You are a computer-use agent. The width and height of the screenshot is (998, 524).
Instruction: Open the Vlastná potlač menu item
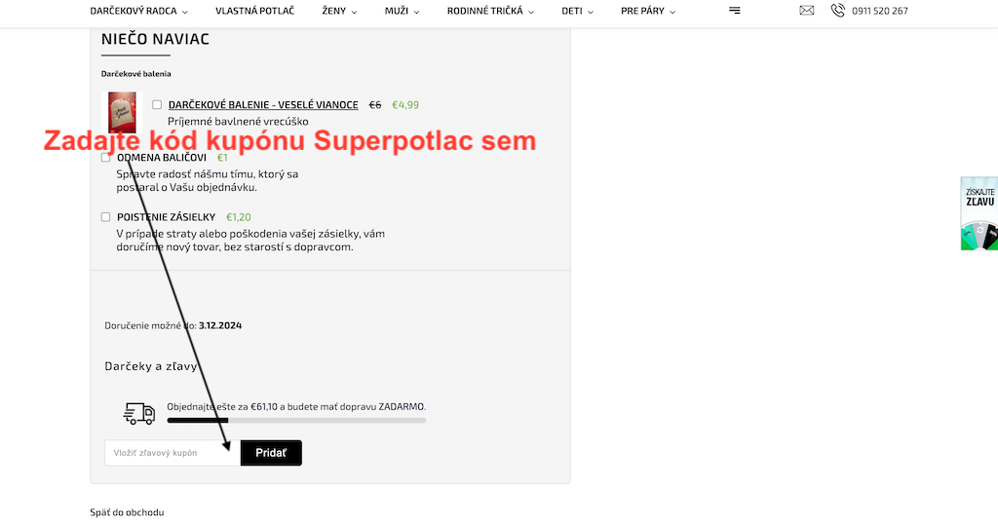254,11
